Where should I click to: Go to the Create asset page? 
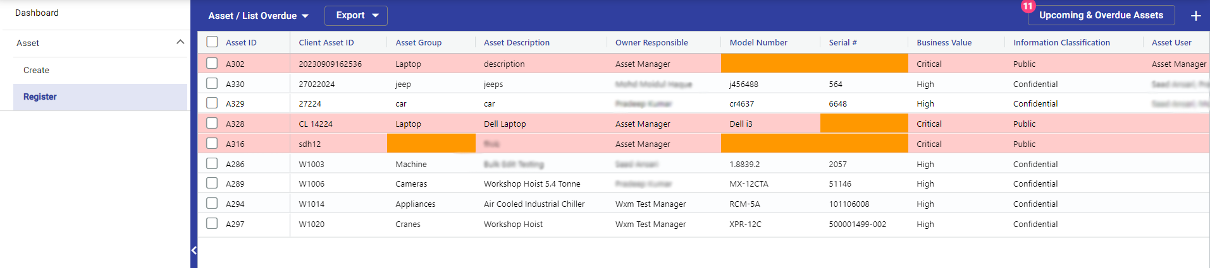coord(36,70)
